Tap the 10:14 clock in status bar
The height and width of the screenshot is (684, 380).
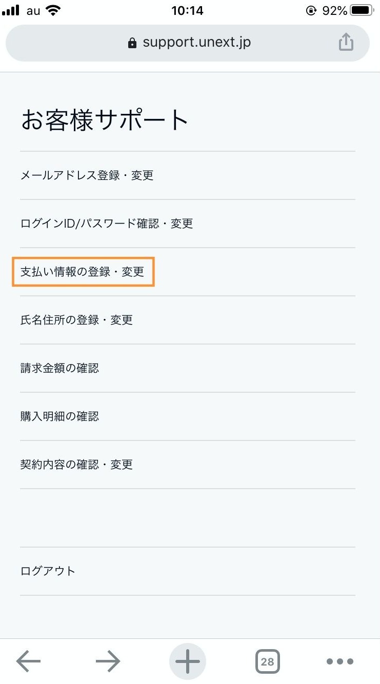187,10
